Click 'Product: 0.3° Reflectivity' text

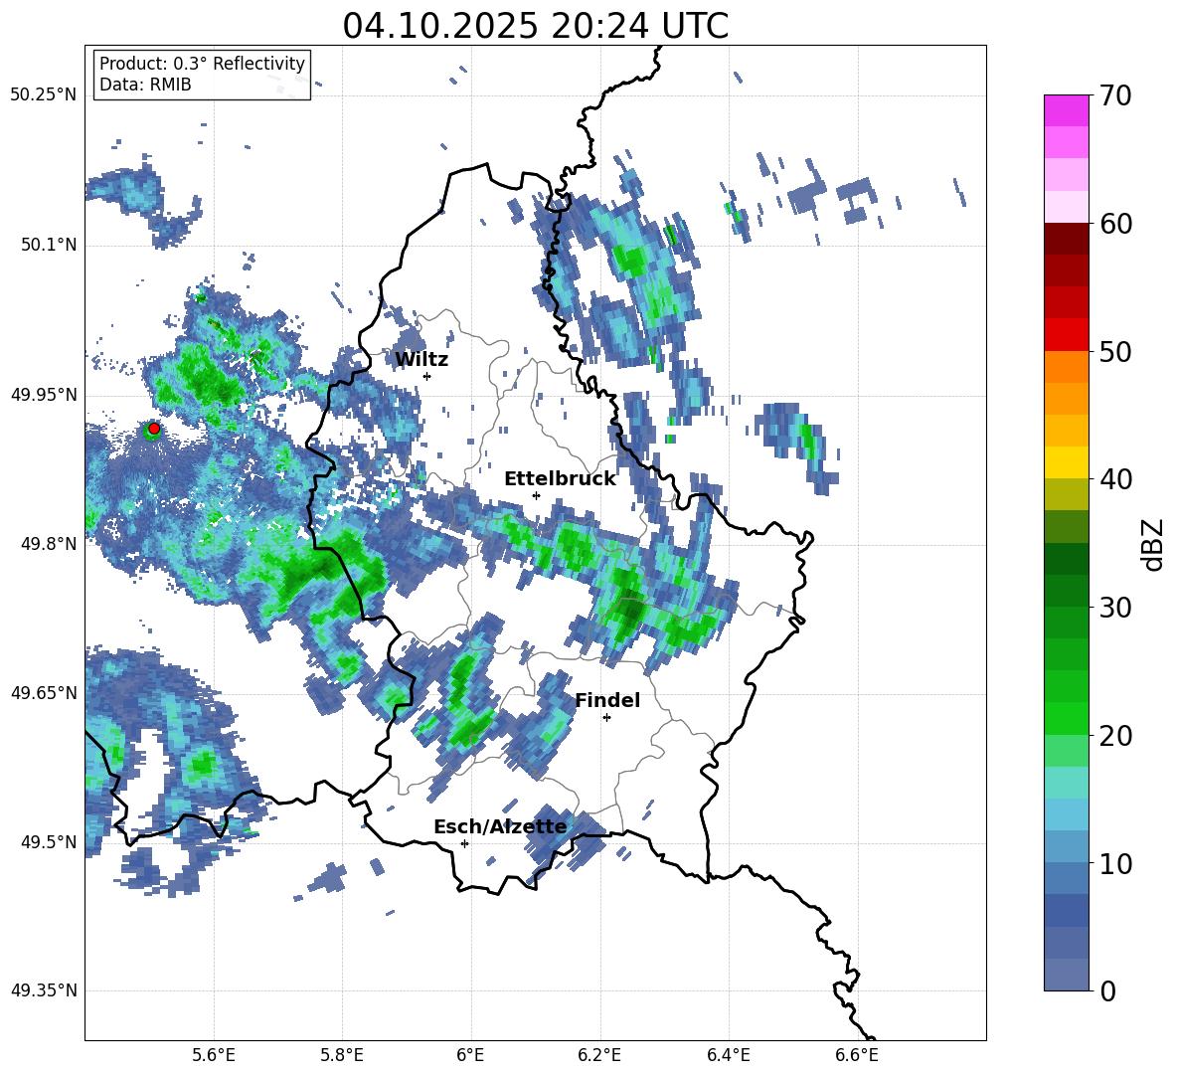(x=202, y=64)
